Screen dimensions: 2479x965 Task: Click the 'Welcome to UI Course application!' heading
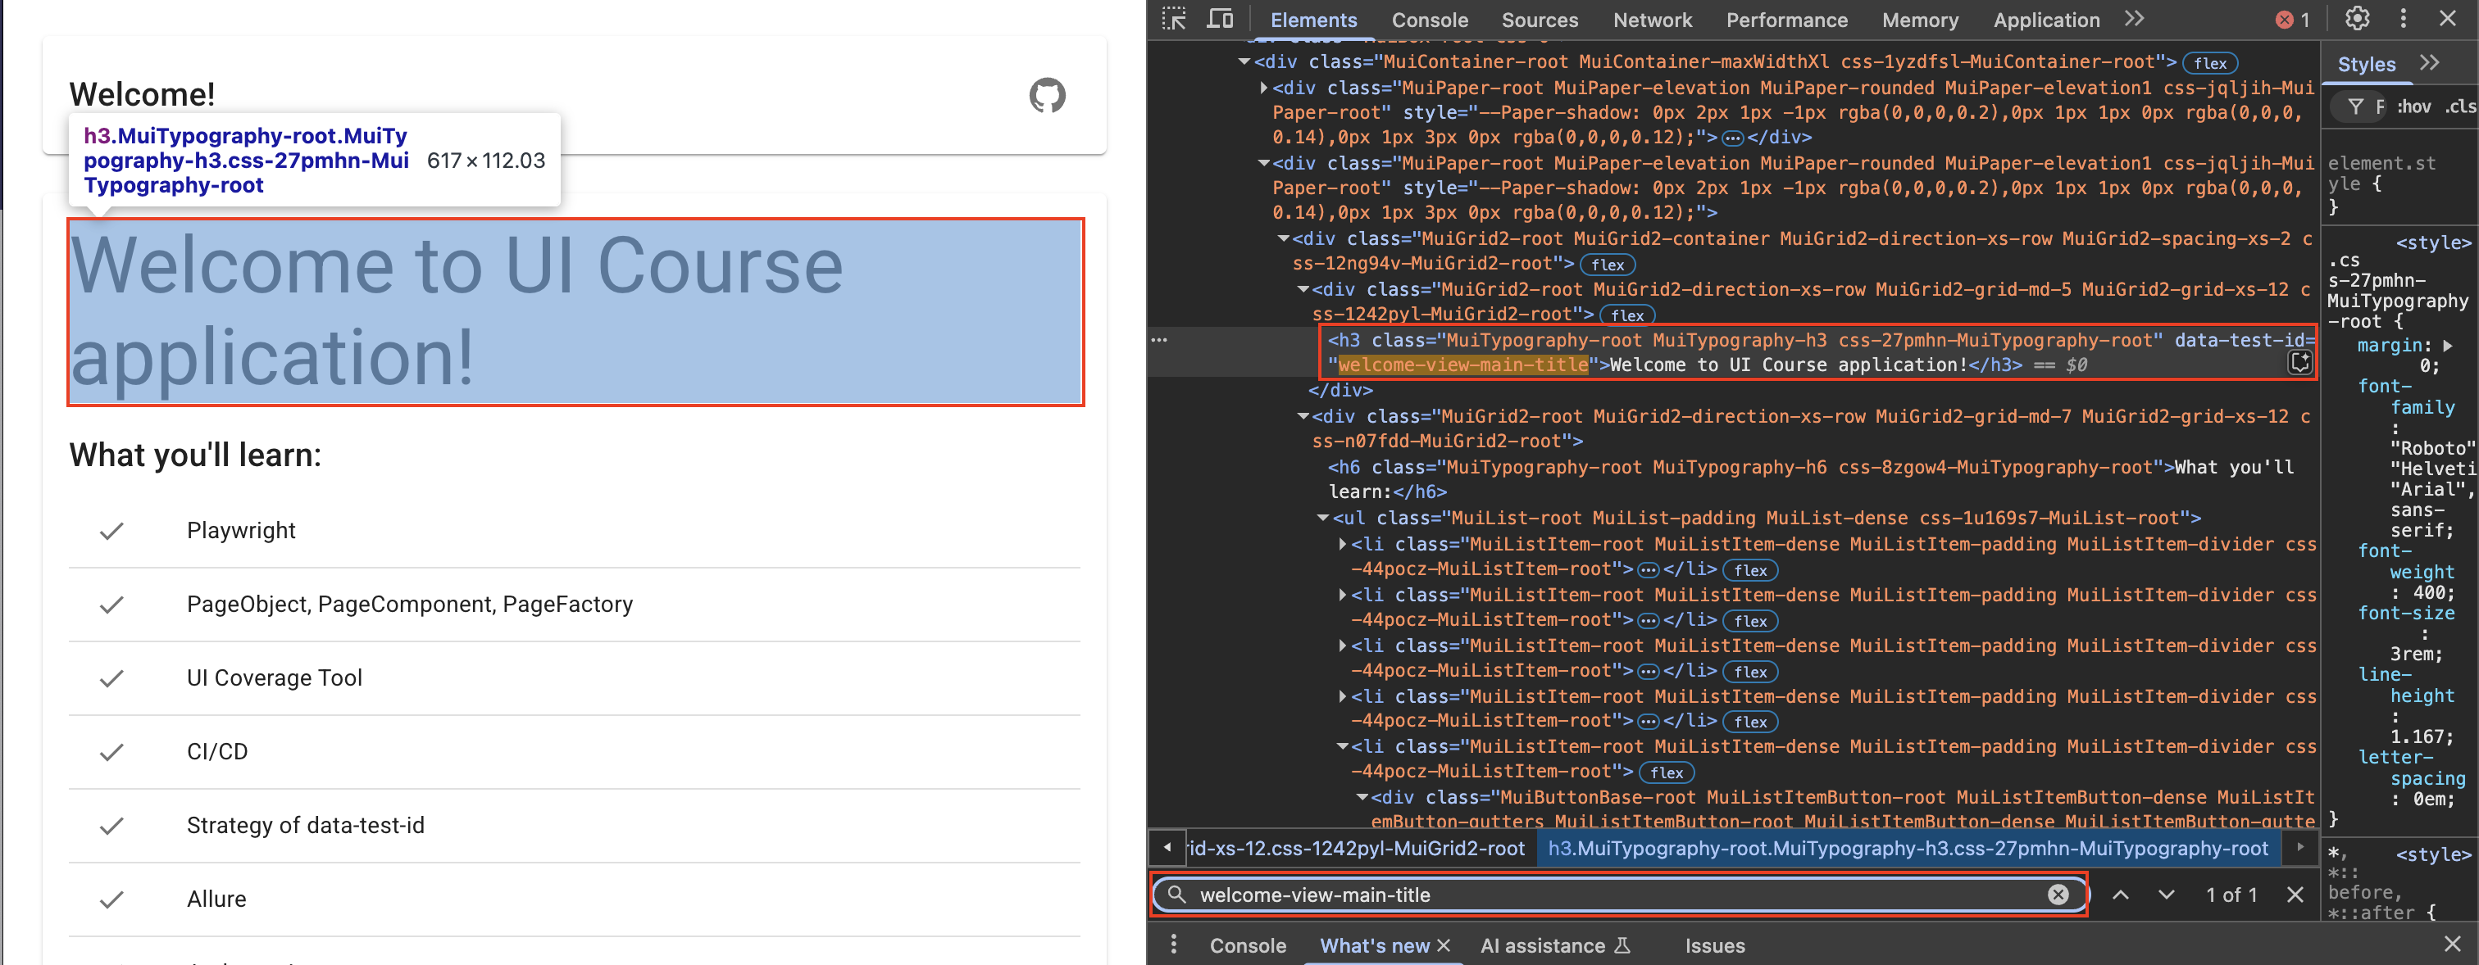(575, 312)
